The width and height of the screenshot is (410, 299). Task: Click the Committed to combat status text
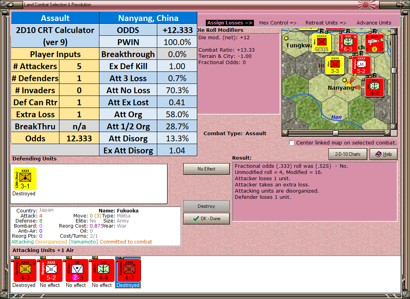pos(126,242)
